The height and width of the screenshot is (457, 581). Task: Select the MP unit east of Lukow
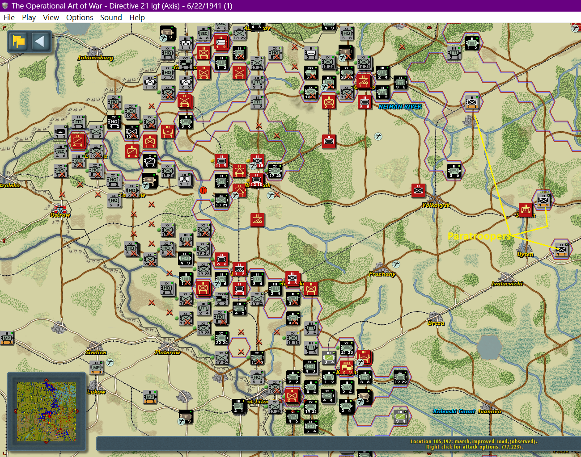[x=150, y=397]
